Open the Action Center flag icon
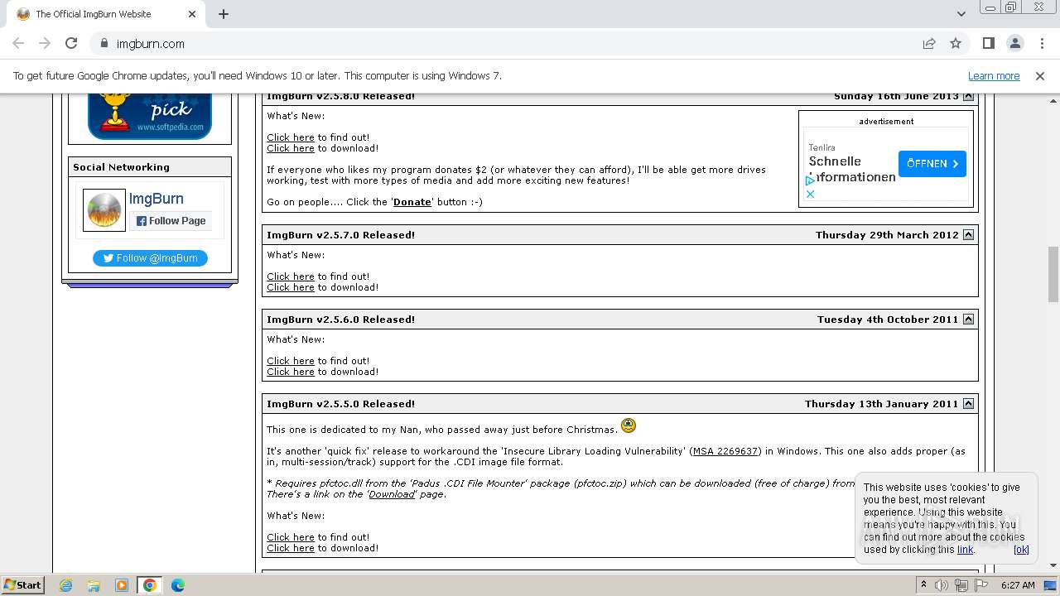 point(981,585)
